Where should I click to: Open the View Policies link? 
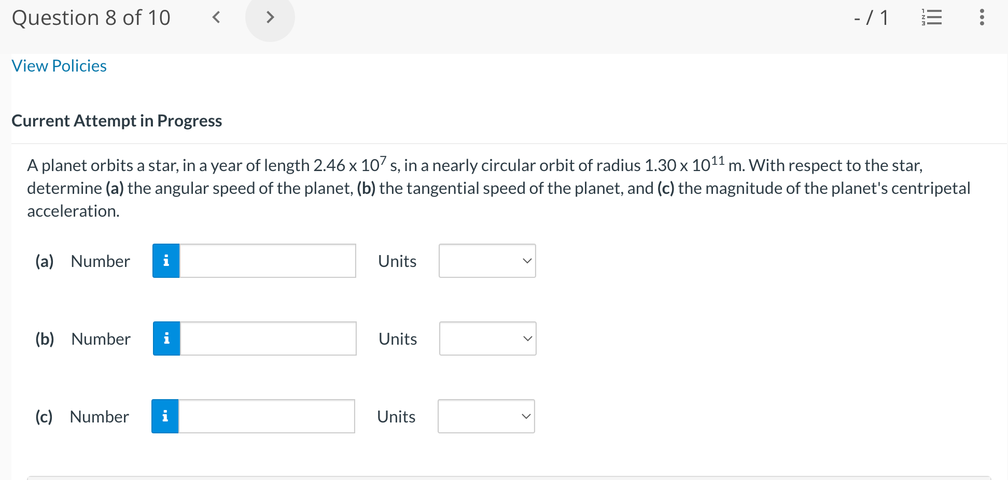pos(59,65)
